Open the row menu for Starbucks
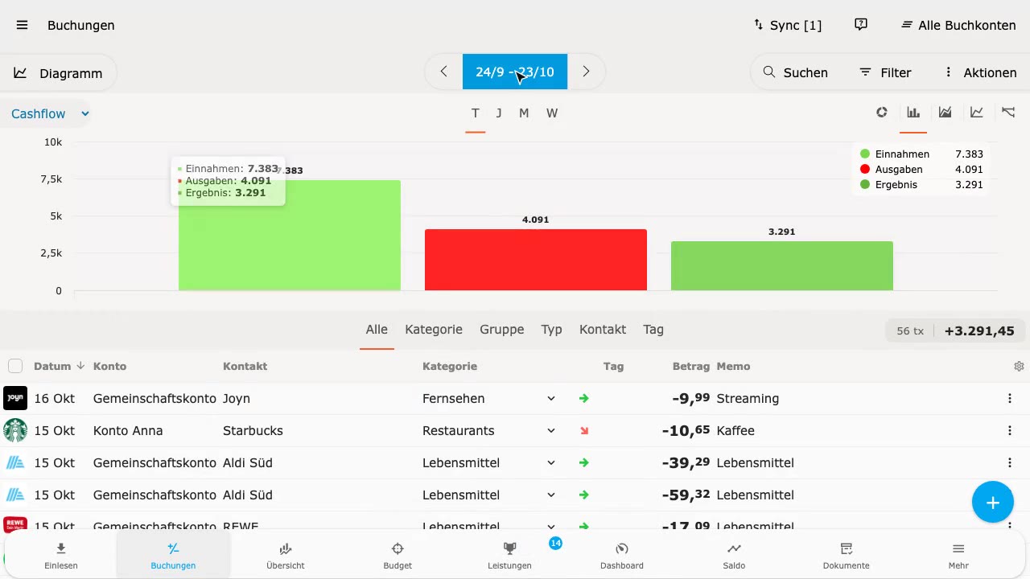 (x=1010, y=430)
